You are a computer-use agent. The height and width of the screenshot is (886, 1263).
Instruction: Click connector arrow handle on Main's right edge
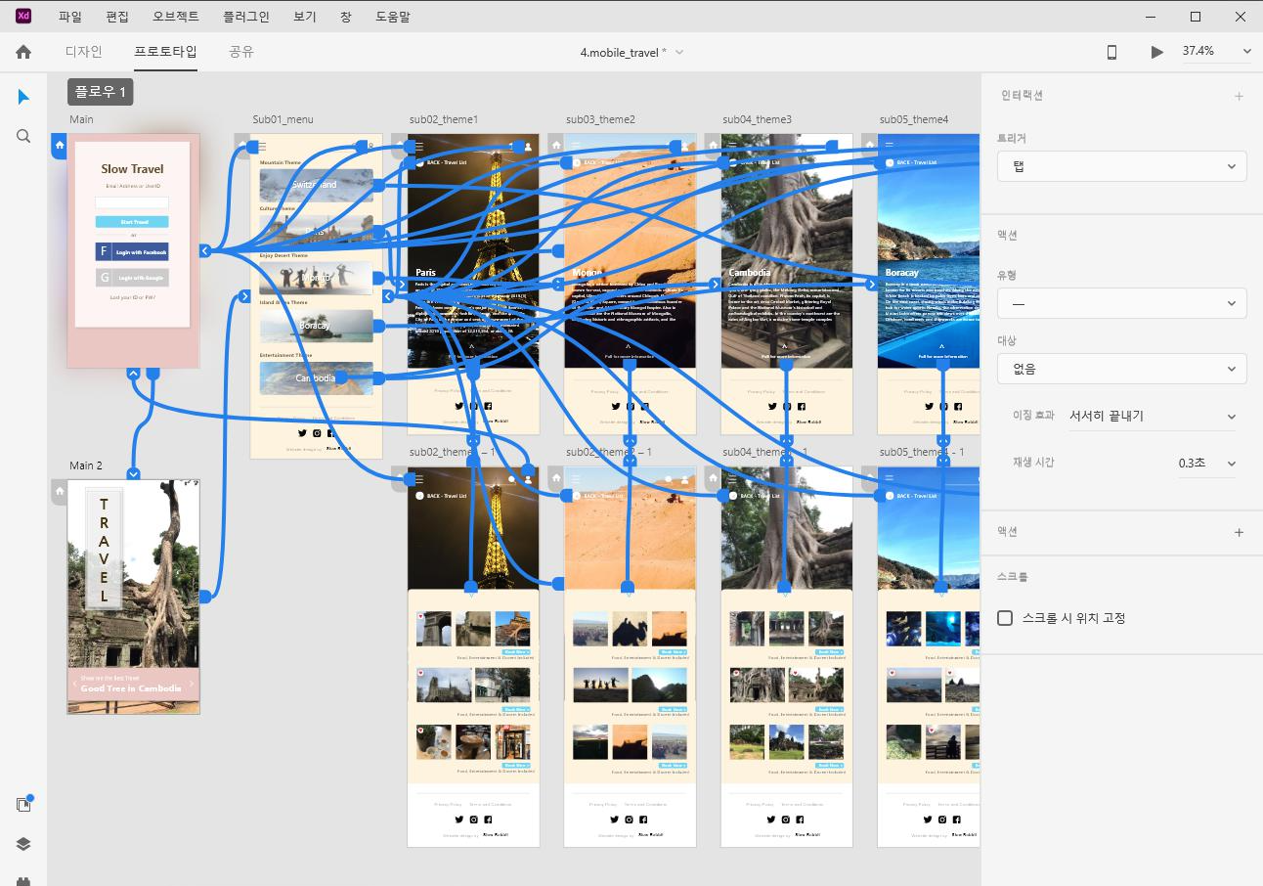pyautogui.click(x=205, y=251)
